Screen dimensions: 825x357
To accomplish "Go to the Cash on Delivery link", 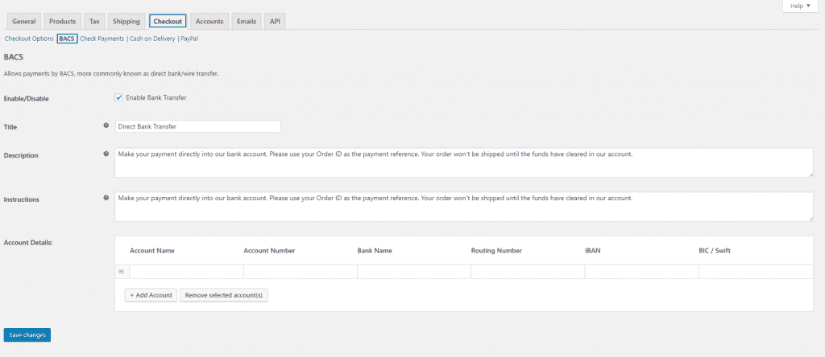I will pos(152,39).
